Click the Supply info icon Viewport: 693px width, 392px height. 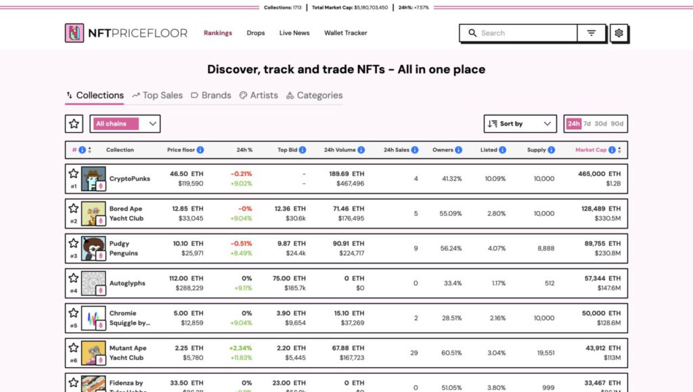pyautogui.click(x=551, y=150)
